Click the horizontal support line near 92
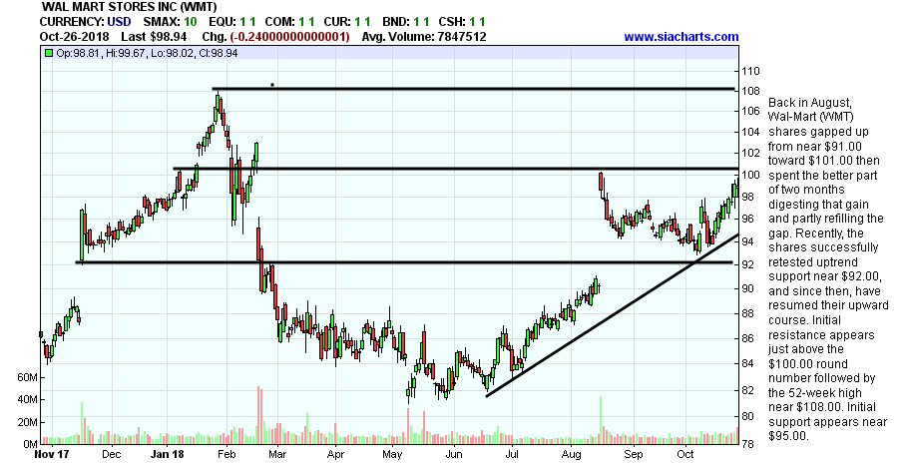Screen dimensions: 908x465 click(399, 262)
